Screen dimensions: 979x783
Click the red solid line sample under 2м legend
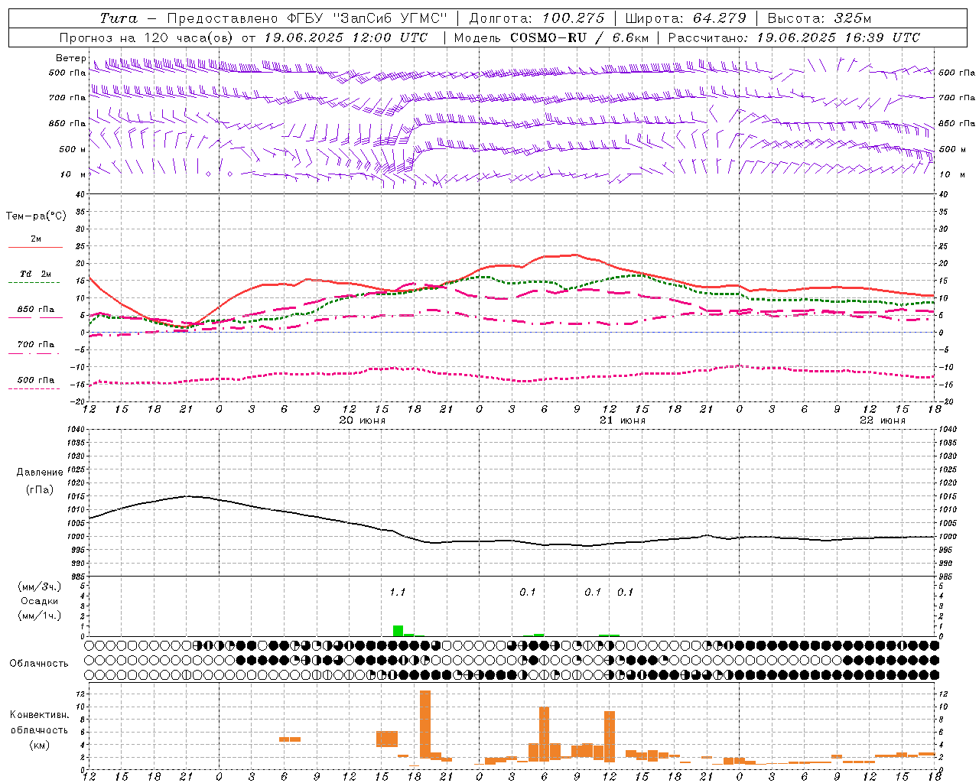pos(35,247)
